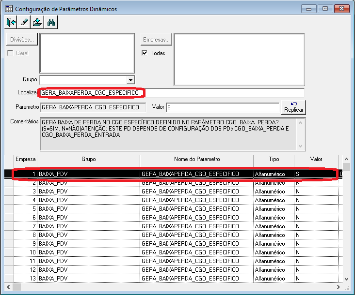Click grid horizontal scrollbar left arrow

coord(8,287)
